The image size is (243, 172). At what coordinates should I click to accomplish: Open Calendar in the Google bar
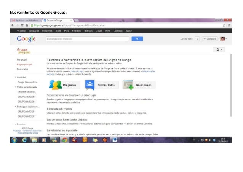[118, 31]
